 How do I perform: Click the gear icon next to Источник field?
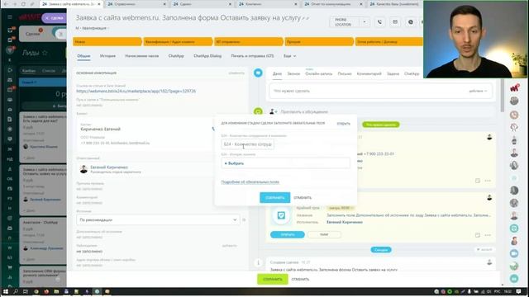click(x=244, y=220)
